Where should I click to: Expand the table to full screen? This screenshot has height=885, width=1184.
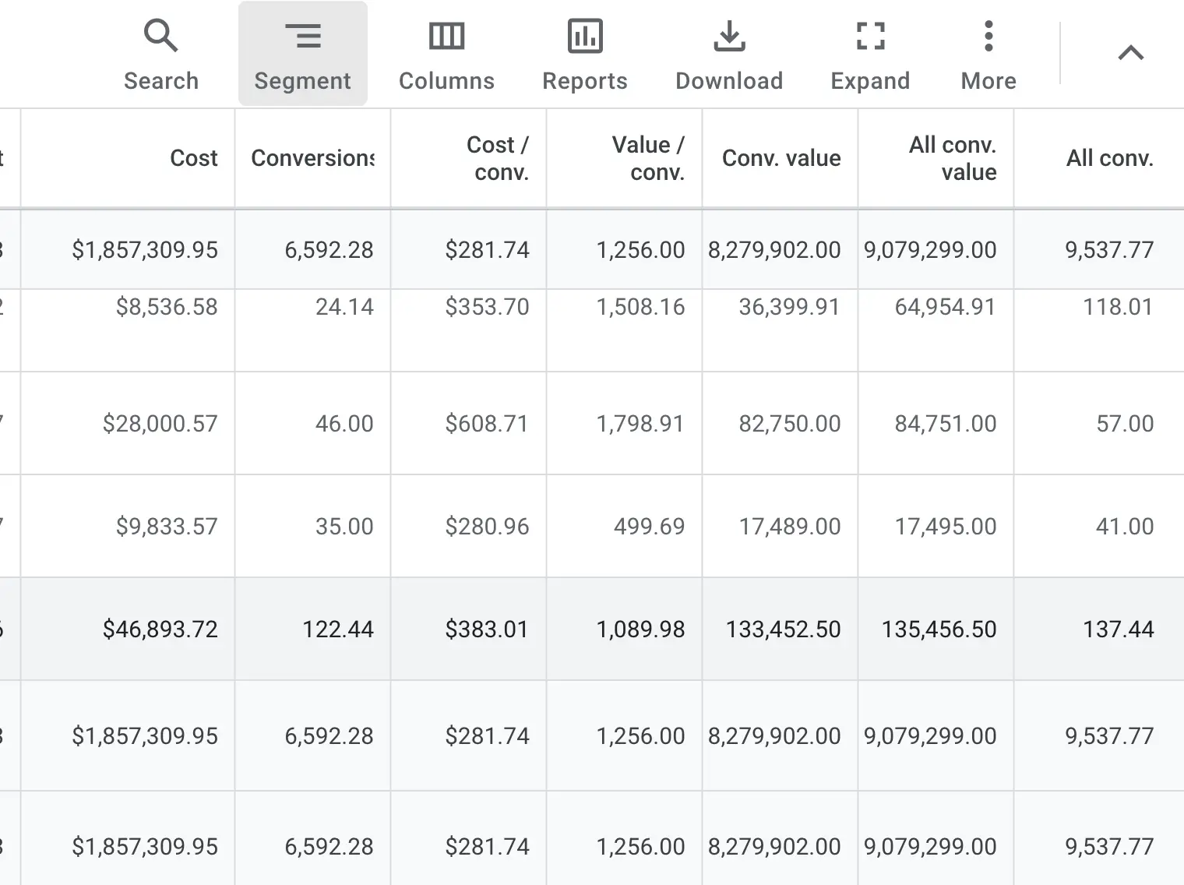click(x=870, y=55)
